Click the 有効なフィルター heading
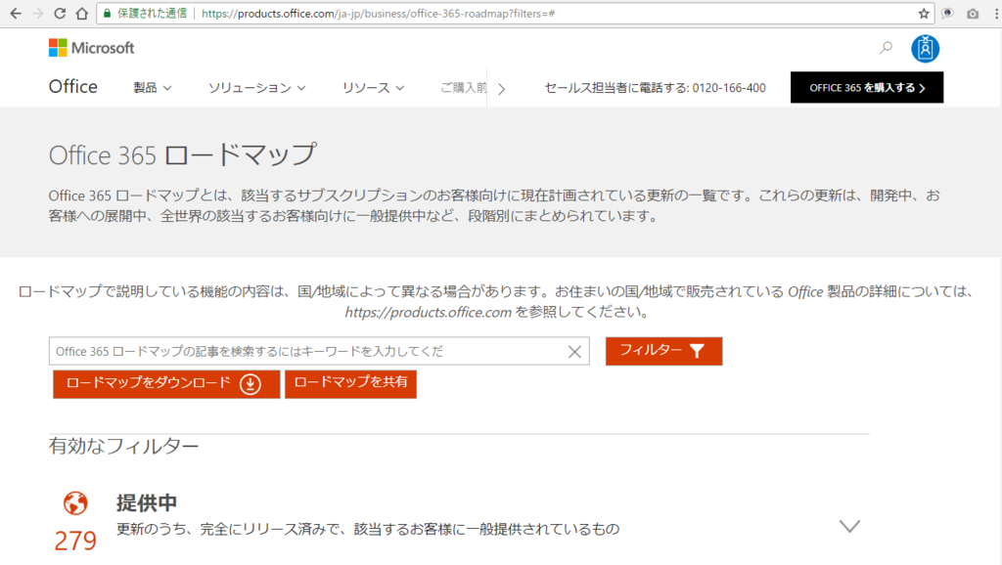The height and width of the screenshot is (565, 1002). tap(124, 446)
